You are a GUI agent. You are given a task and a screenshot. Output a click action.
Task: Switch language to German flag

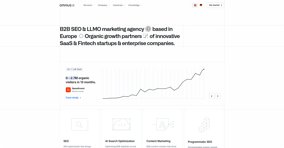pos(201,5)
